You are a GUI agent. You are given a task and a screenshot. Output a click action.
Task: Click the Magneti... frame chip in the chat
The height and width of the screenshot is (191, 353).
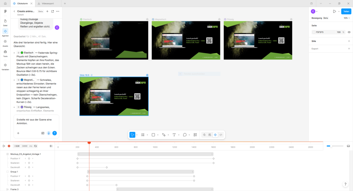[x=26, y=80]
